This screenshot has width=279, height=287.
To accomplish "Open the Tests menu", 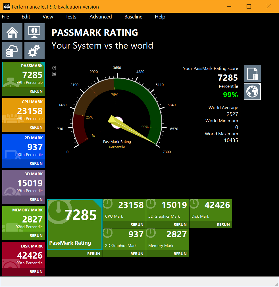I will (71, 17).
